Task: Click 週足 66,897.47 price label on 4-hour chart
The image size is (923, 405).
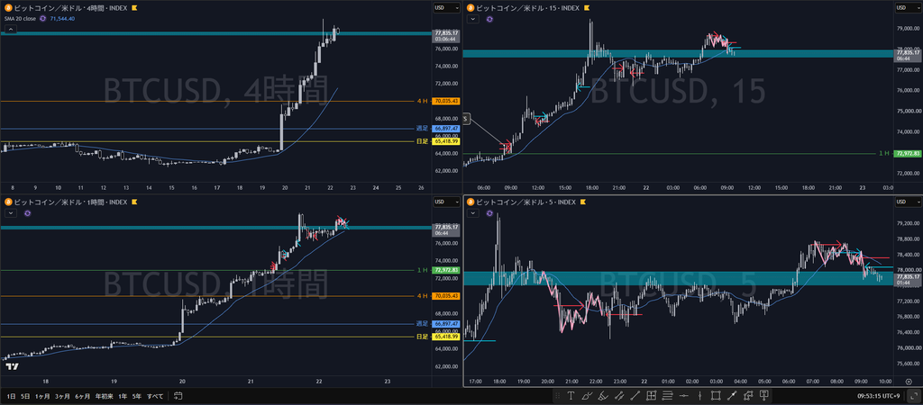Action: [x=445, y=128]
